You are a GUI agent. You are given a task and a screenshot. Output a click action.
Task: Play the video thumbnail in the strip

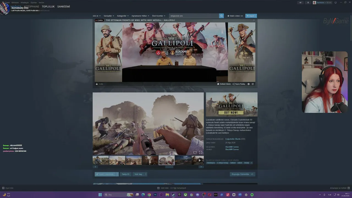click(198, 160)
